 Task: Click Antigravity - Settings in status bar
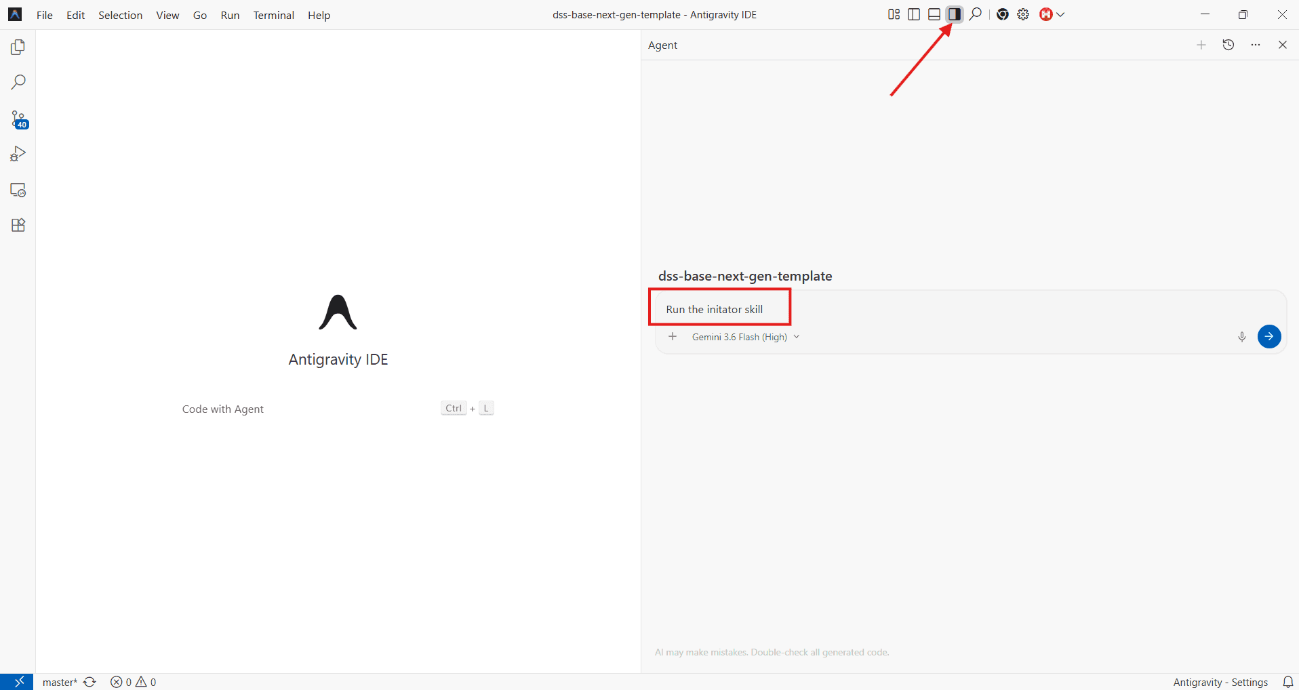tap(1220, 682)
